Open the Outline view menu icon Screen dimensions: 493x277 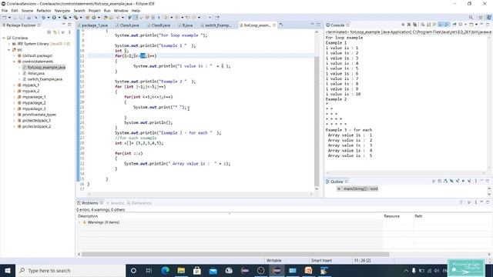coord(476,182)
